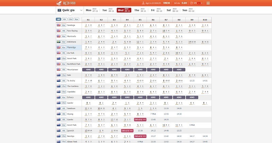Open the hamburger menu icon

point(208,3)
